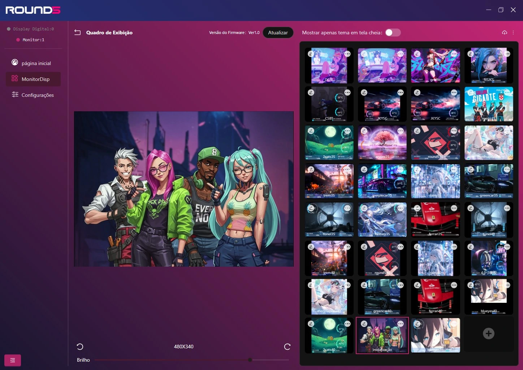This screenshot has width=523, height=370.
Task: Open página inicial in sidebar
Action: pyautogui.click(x=36, y=63)
